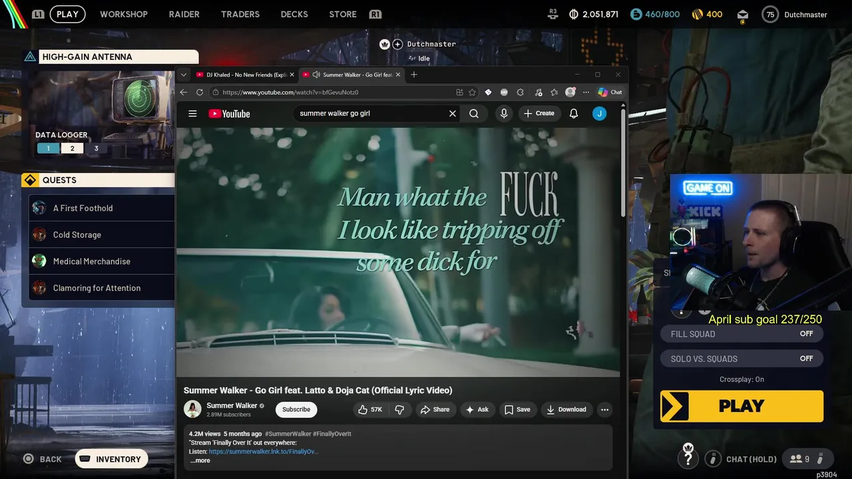Viewport: 852px width, 479px height.
Task: Click the Go Girl lyric video player
Action: 398,252
